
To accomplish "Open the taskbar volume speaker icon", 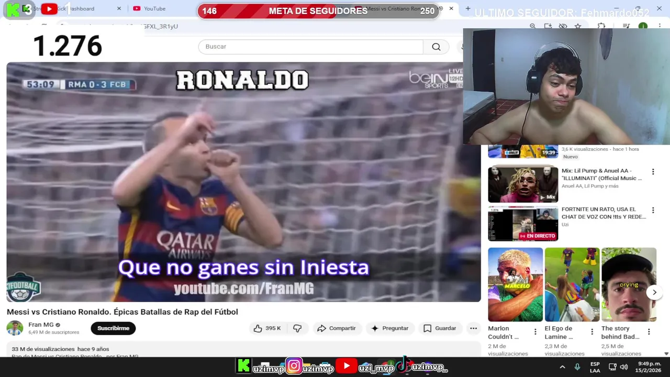I will [x=623, y=367].
